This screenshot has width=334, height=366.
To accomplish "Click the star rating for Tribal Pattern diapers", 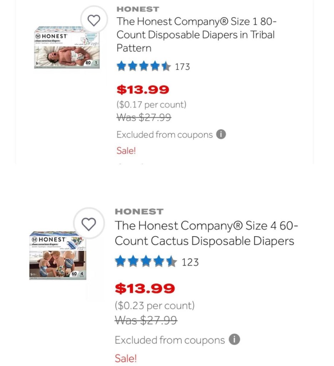I will (x=144, y=66).
